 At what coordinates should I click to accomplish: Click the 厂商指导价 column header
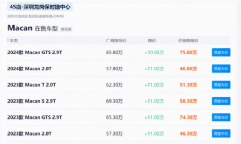(116, 41)
